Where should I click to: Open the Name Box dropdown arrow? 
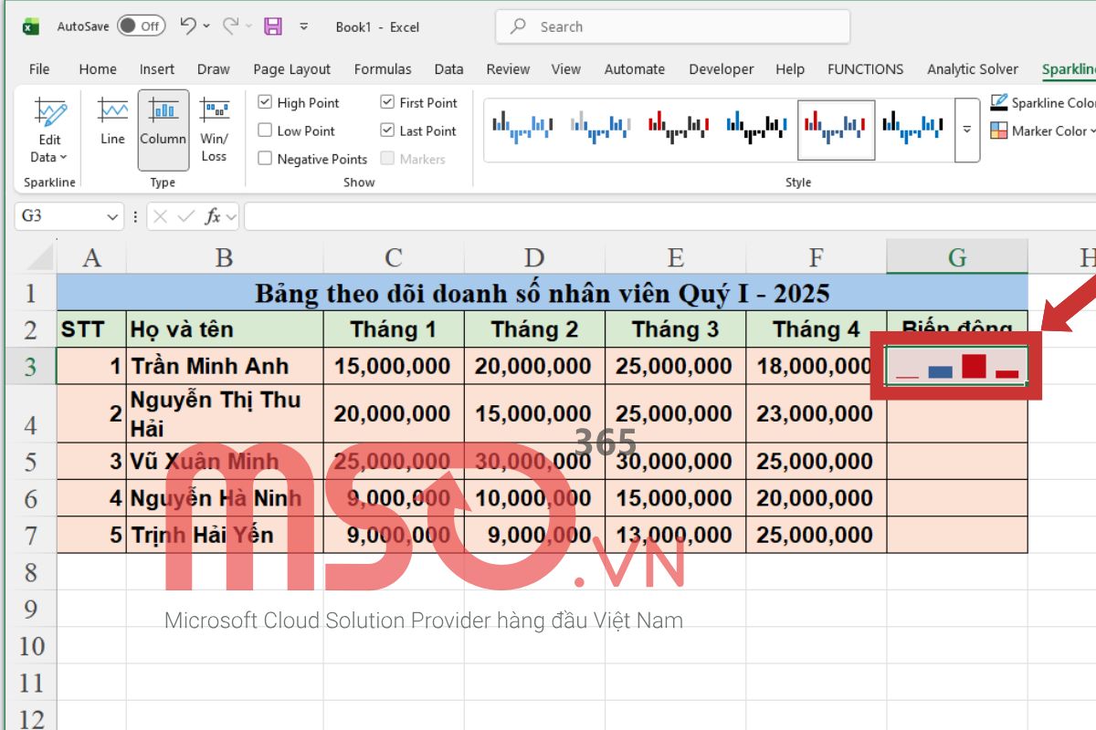coord(113,216)
